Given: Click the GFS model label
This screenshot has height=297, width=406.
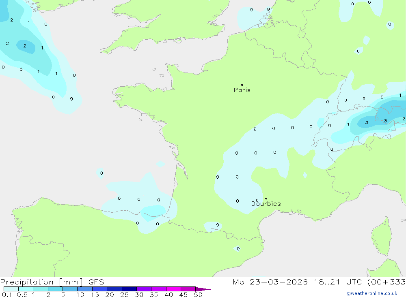Looking at the screenshot, I should 96,282.
